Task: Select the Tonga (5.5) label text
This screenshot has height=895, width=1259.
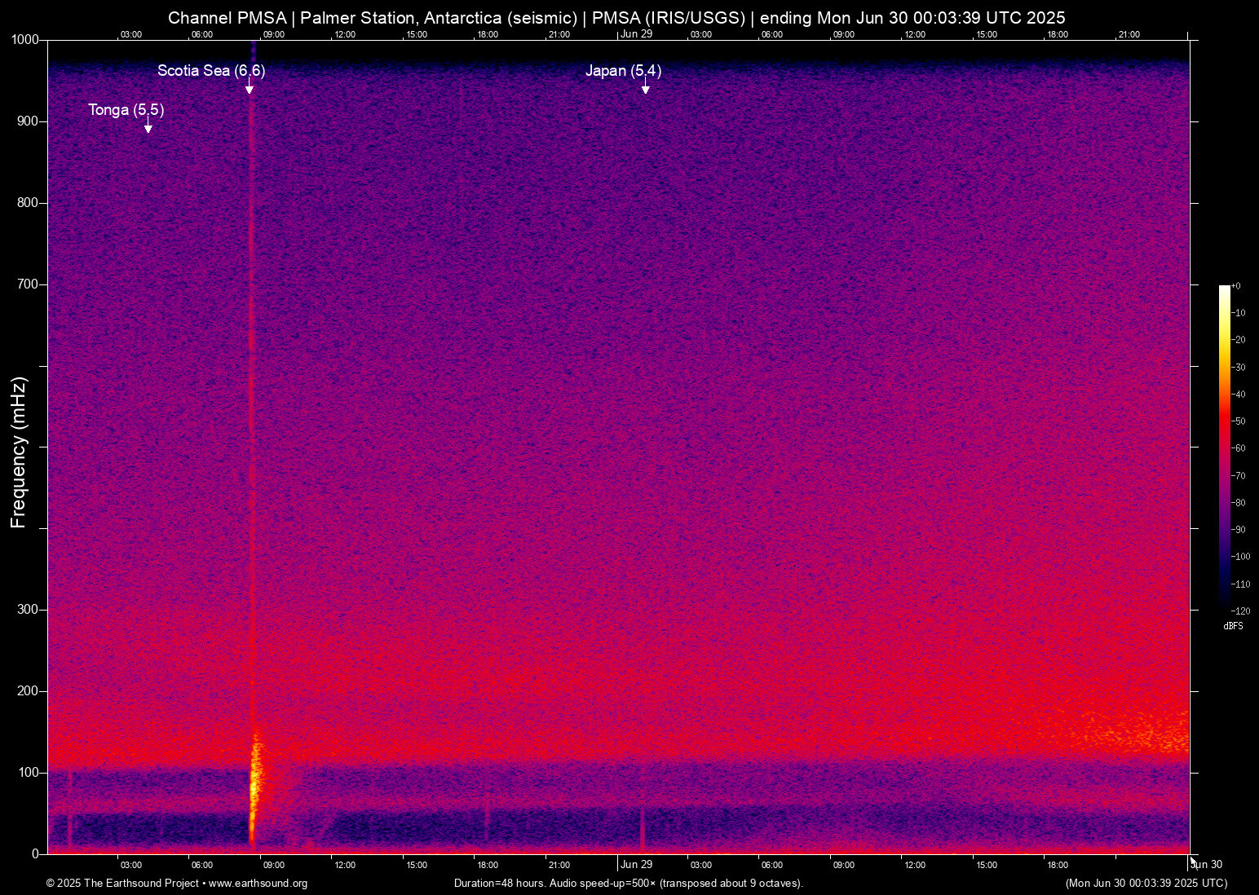Action: (126, 110)
